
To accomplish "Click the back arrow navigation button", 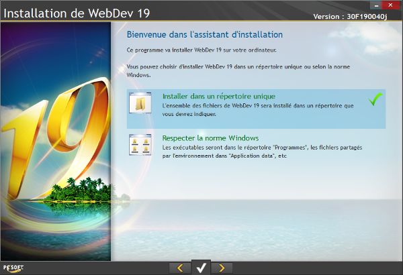I will pos(180,268).
